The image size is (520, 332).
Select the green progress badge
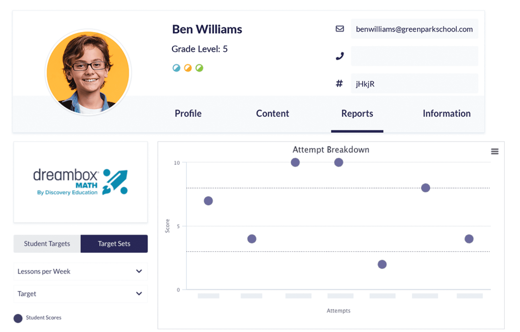199,68
